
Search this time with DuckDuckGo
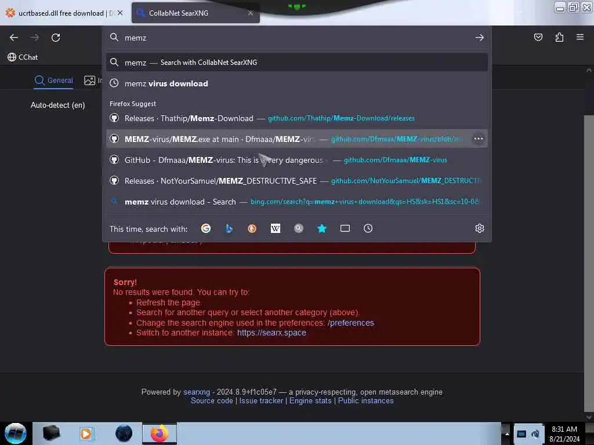pos(252,228)
